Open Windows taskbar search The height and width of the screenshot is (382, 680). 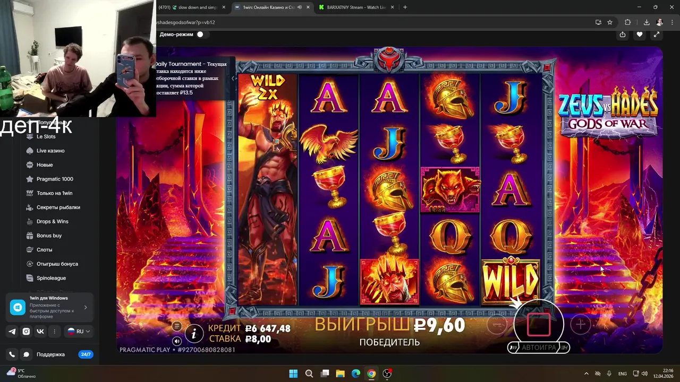[x=309, y=374]
